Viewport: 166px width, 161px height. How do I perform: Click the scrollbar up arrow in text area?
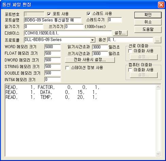tap(158, 87)
